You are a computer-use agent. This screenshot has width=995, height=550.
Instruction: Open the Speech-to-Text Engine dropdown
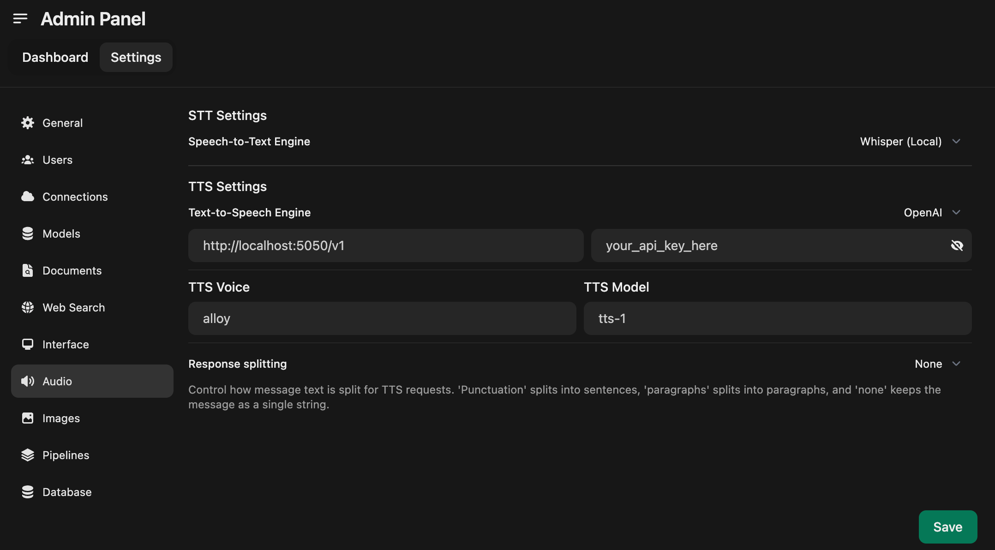[910, 141]
